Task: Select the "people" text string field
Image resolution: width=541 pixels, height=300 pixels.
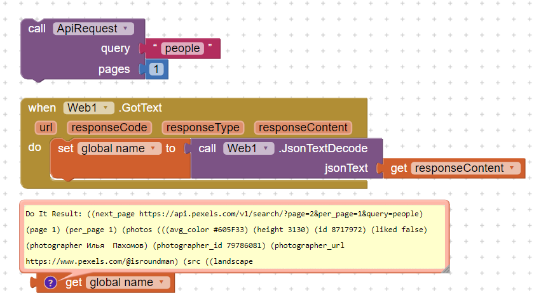Action: [x=182, y=49]
